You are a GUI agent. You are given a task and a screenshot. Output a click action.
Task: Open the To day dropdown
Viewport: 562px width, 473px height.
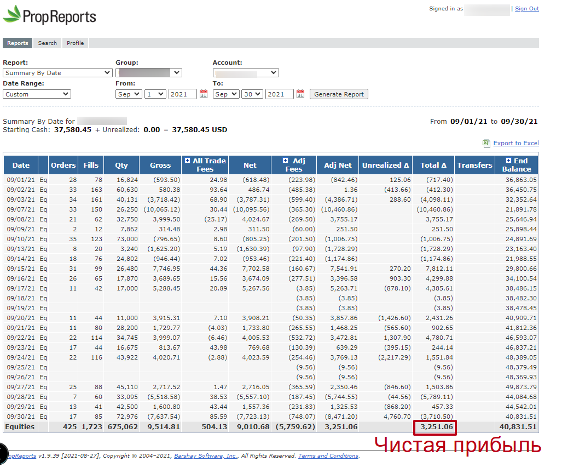253,94
